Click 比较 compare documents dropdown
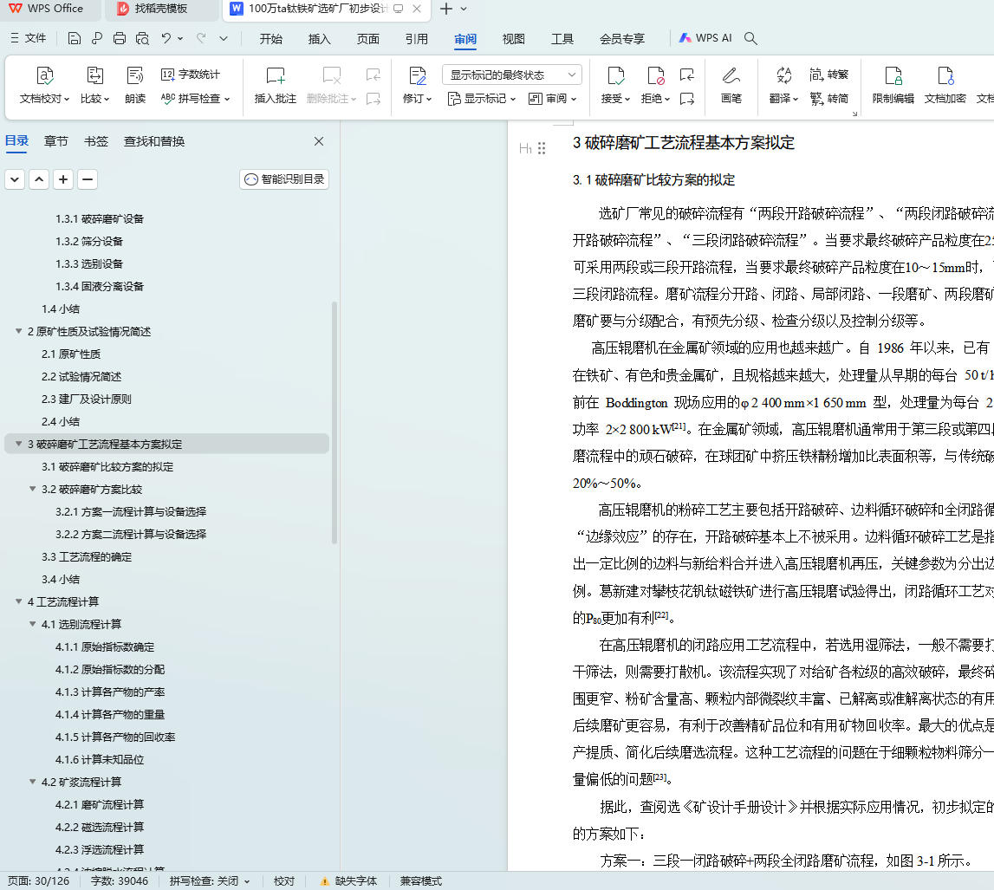Viewport: 994px width, 890px height. point(95,85)
